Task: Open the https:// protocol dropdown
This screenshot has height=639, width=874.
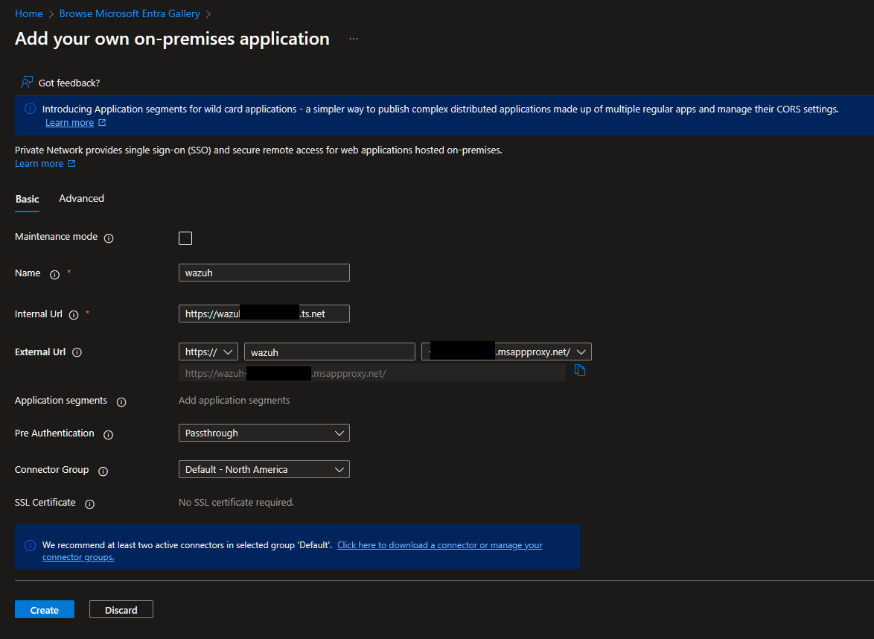Action: tap(208, 352)
